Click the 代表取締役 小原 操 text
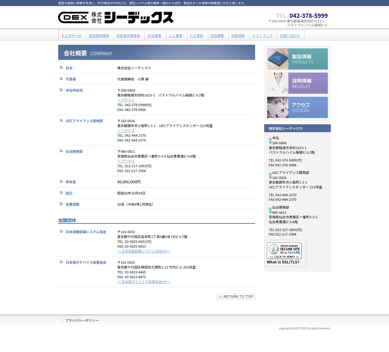The image size is (389, 352). click(133, 79)
